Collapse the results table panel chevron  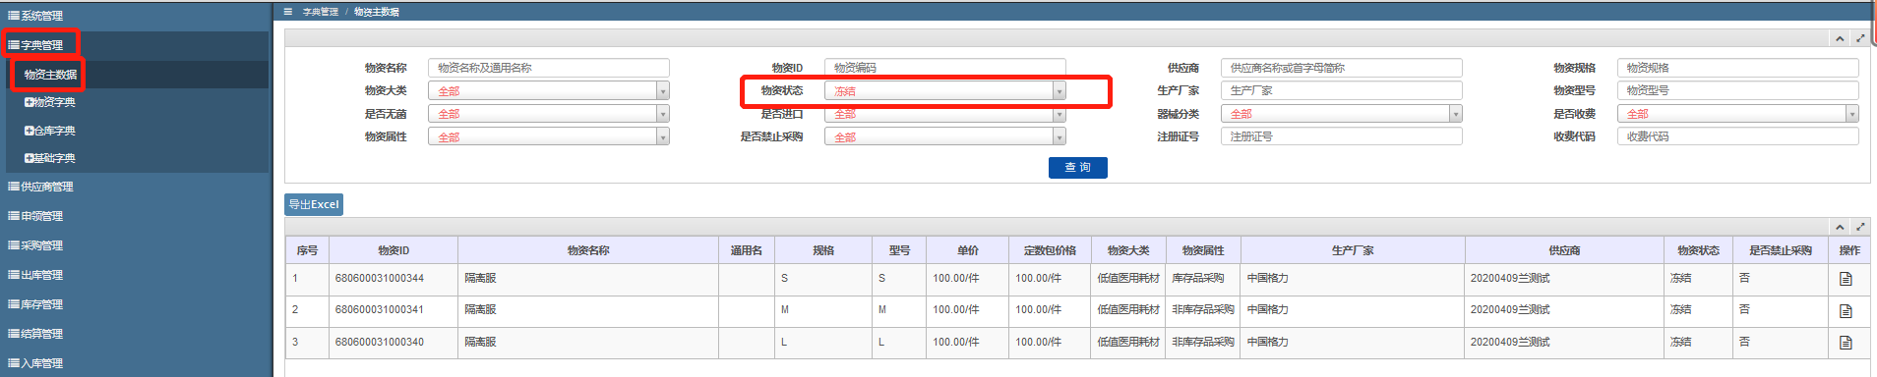(x=1840, y=227)
